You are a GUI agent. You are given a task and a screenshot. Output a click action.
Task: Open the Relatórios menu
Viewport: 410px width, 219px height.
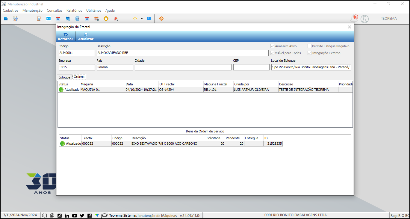coord(74,10)
